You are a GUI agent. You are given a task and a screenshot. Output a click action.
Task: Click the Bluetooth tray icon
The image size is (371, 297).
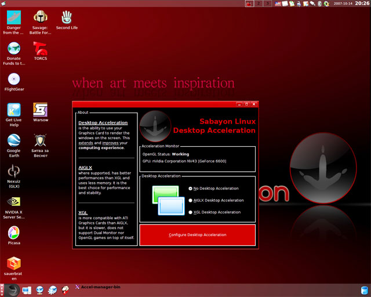pos(319,3)
